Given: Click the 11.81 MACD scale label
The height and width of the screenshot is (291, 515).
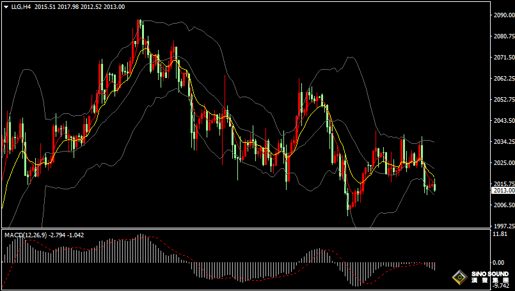Looking at the screenshot, I should (x=500, y=234).
